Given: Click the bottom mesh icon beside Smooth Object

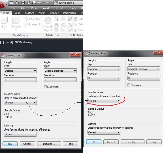Looking at the screenshot, I should [56, 30].
